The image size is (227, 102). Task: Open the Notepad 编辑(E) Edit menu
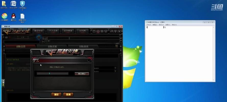pos(155,25)
